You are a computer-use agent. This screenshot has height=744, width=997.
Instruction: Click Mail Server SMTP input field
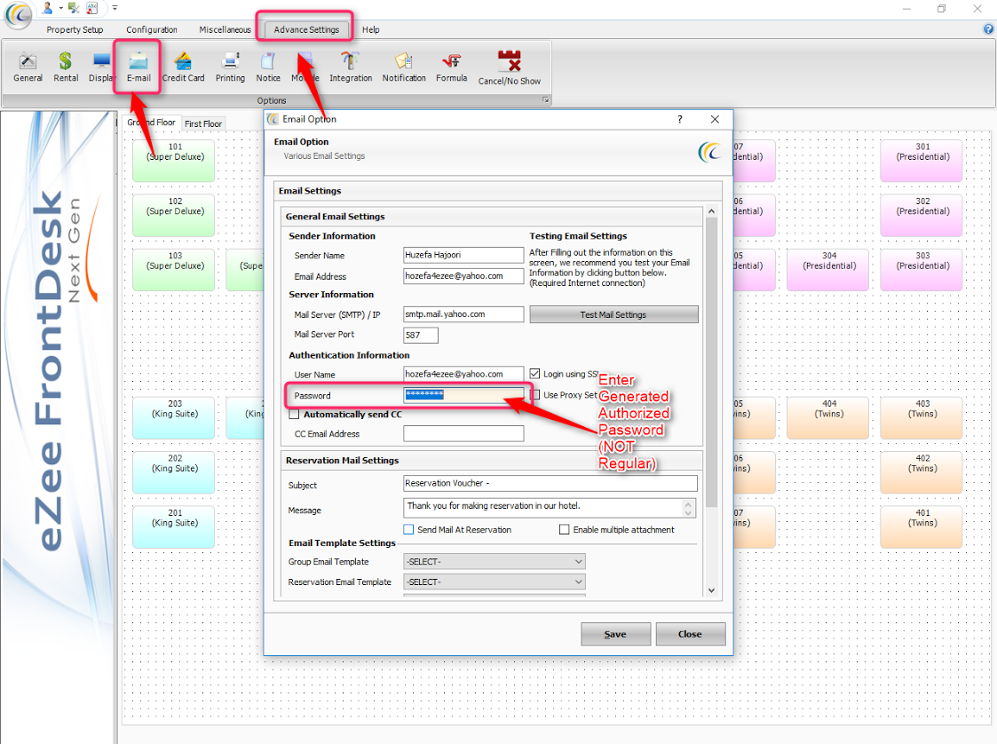click(463, 314)
